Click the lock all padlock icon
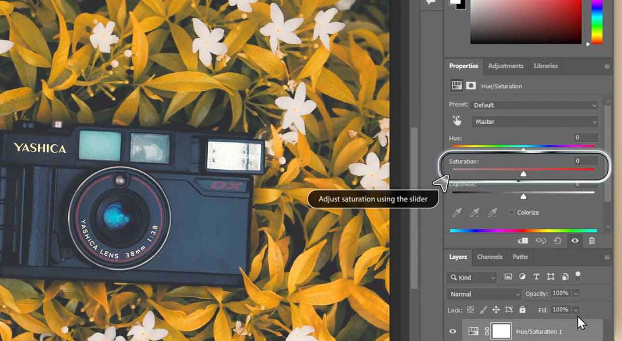The height and width of the screenshot is (341, 622). click(522, 309)
